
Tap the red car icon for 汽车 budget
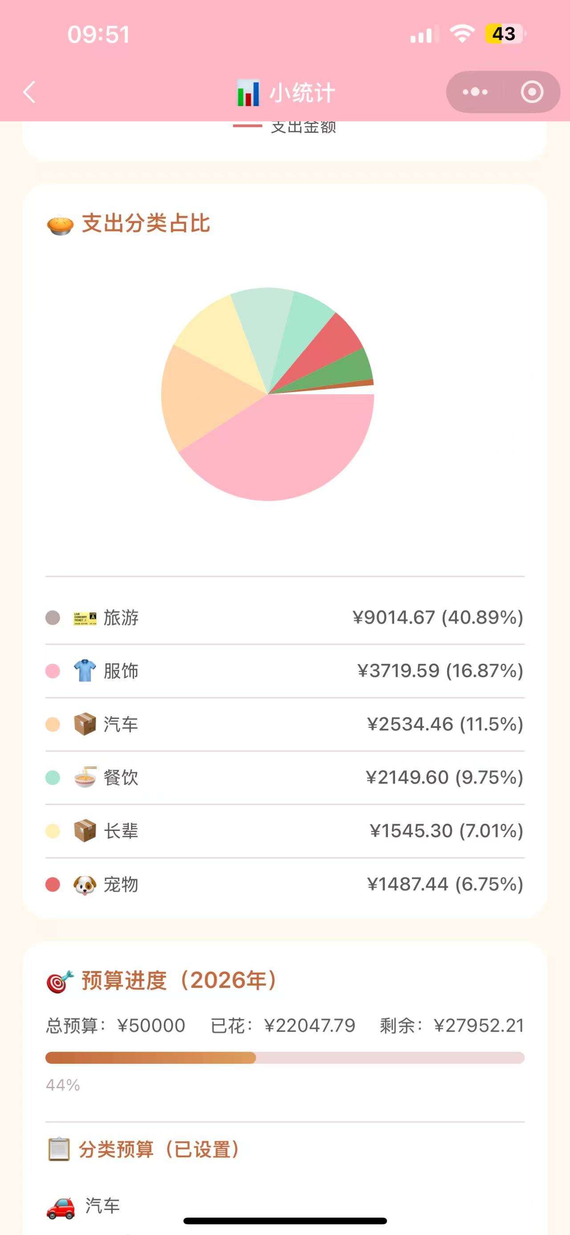click(x=61, y=1208)
